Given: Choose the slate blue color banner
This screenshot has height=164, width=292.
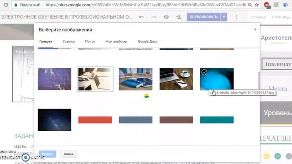Looking at the screenshot, I should point(136,120).
